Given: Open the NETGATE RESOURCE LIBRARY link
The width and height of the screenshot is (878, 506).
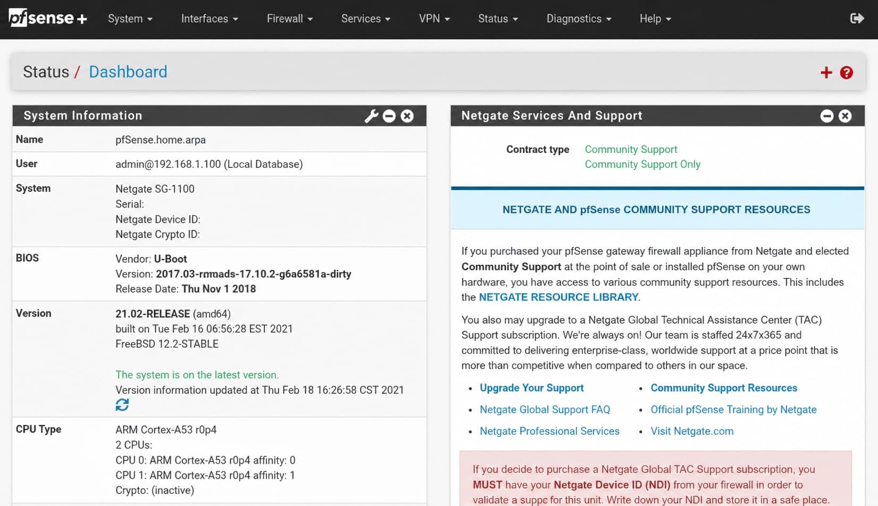Looking at the screenshot, I should [x=558, y=297].
